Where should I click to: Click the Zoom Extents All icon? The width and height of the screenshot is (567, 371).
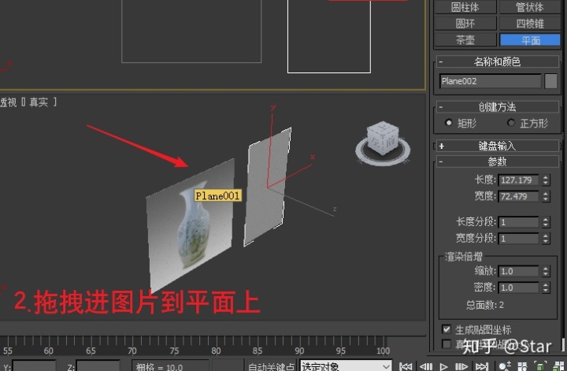click(x=558, y=366)
